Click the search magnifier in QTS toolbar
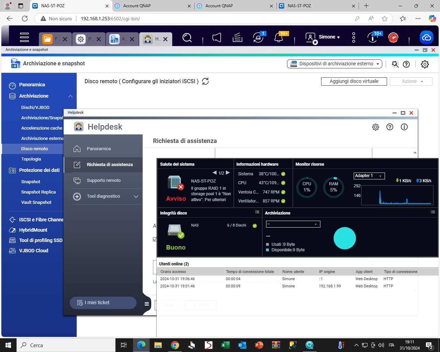The height and width of the screenshot is (352, 440). tap(187, 37)
